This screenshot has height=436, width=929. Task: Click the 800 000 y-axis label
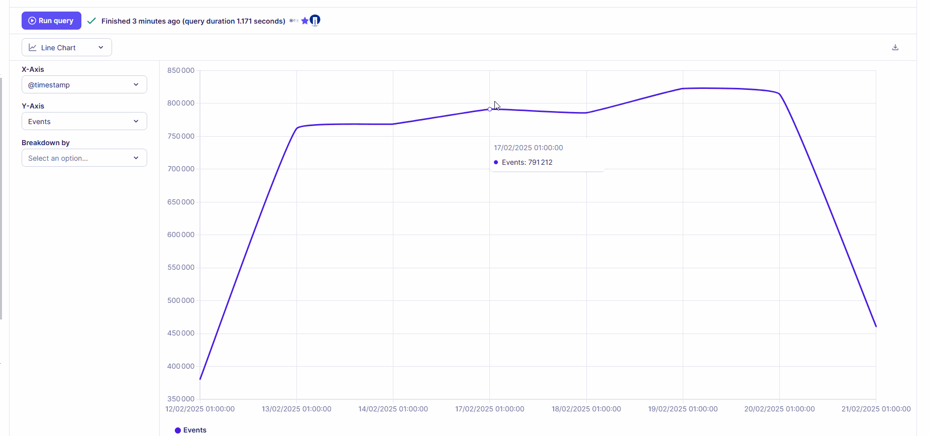click(x=181, y=103)
